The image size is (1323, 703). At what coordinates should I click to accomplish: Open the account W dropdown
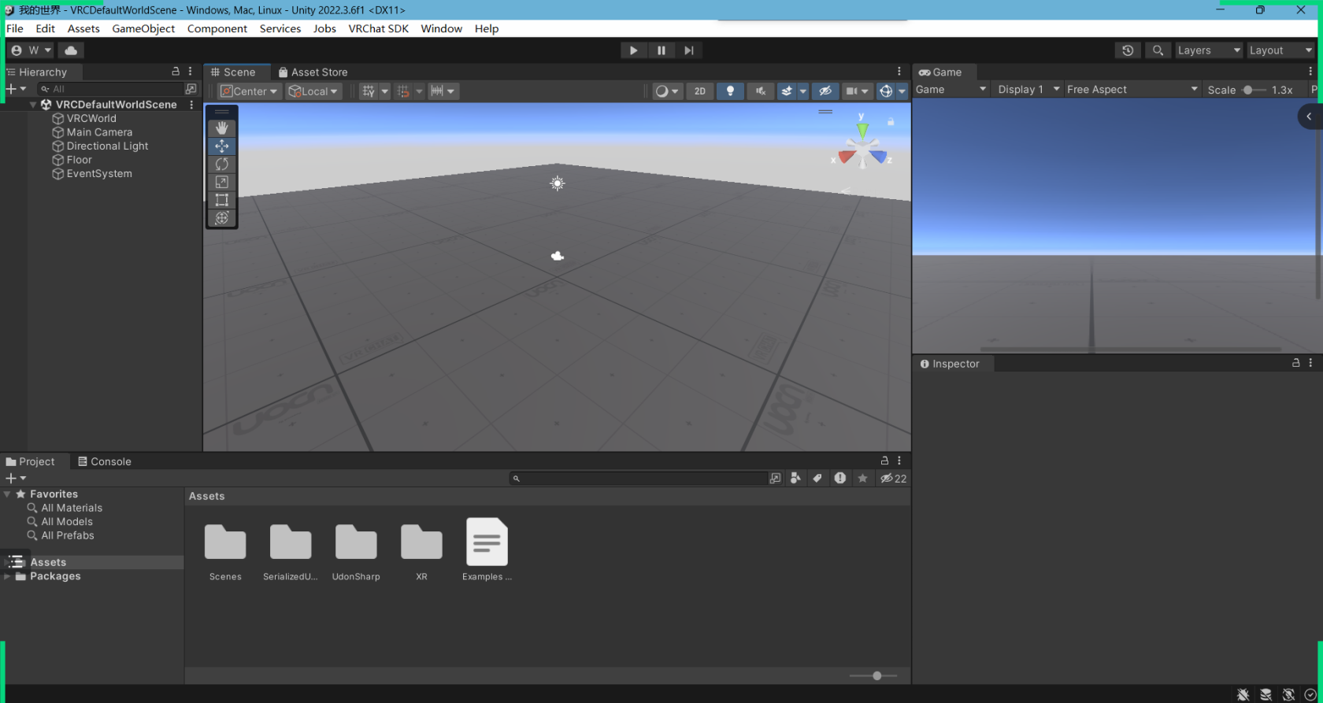(x=31, y=50)
